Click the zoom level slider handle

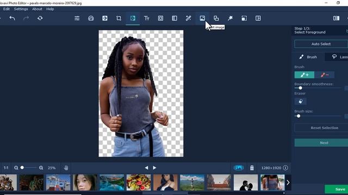[22, 167]
